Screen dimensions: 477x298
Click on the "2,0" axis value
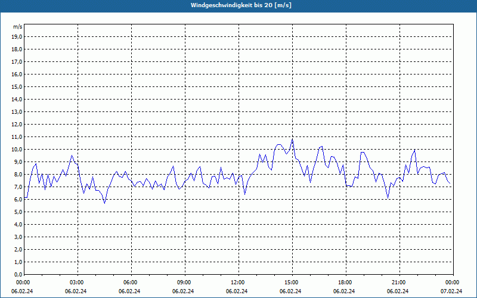click(x=18, y=250)
